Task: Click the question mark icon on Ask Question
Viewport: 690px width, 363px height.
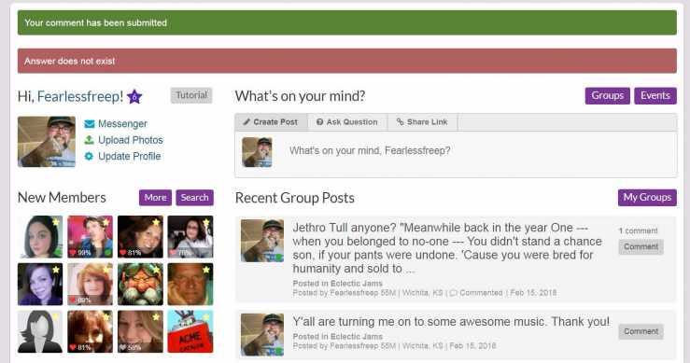Action: click(x=320, y=122)
